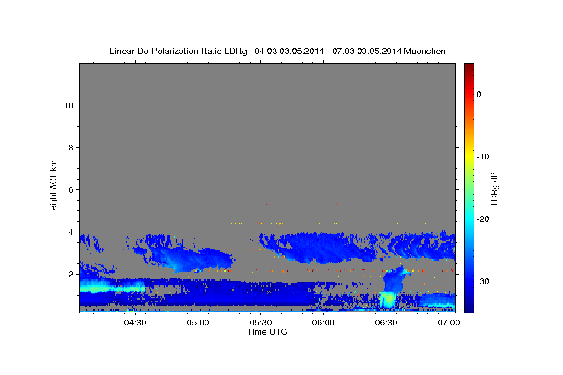The image size is (563, 375).
Task: Click the 'Time UTC' axis label
Action: tap(267, 332)
